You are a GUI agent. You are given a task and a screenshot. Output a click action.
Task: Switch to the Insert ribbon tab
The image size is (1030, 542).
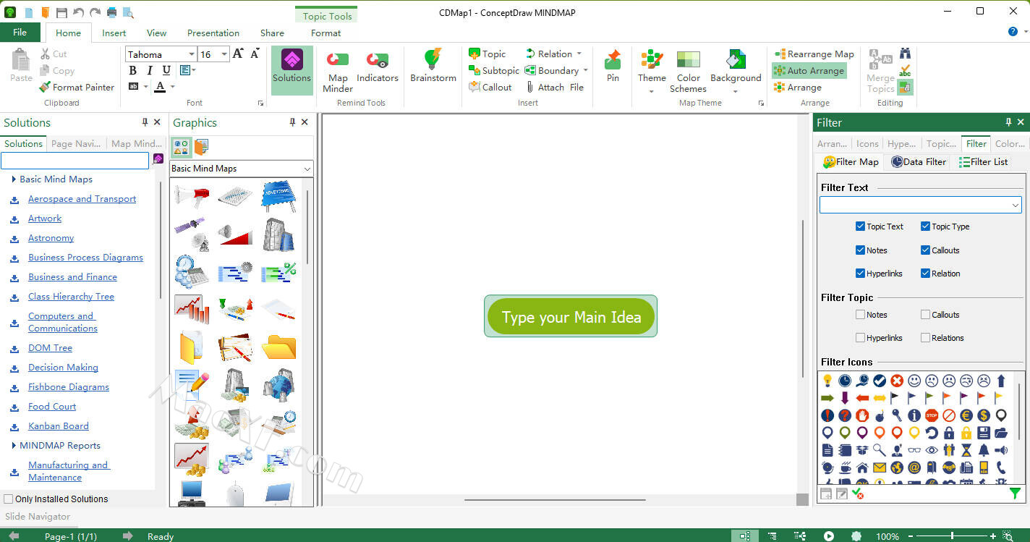[x=114, y=33]
